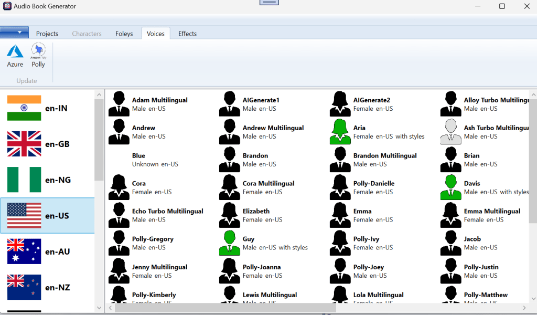Select the green Aria voice avatar
Viewport: 537px width, 315px height.
340,132
